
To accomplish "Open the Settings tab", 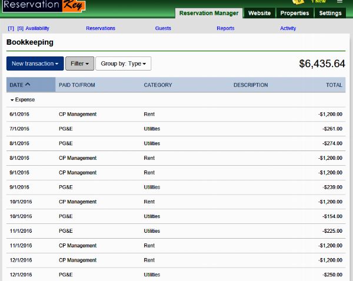I will pyautogui.click(x=331, y=13).
